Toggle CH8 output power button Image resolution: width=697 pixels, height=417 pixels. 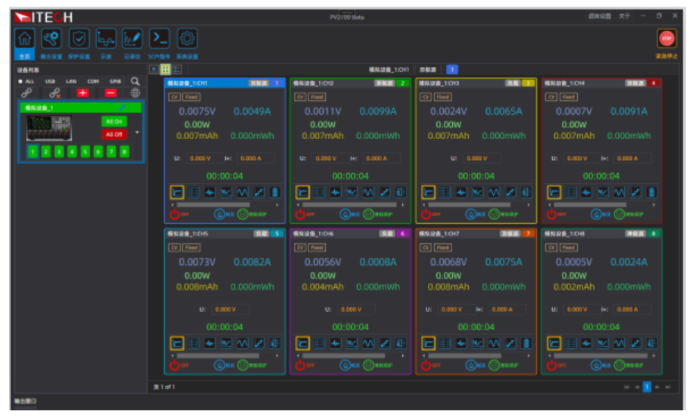coord(552,365)
